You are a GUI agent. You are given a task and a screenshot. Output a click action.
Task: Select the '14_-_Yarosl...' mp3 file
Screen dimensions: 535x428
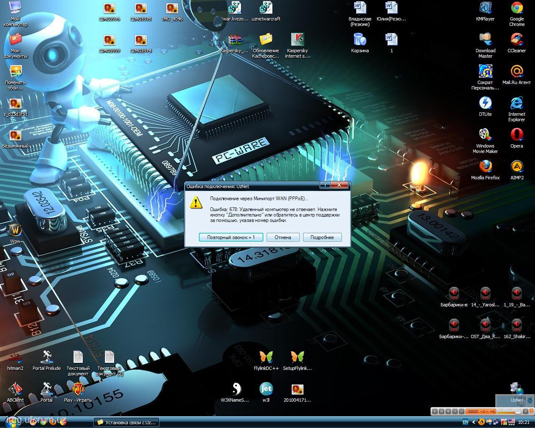[x=485, y=298]
